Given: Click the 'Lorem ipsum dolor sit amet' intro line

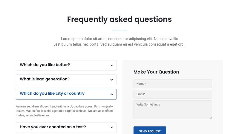Looking at the screenshot, I should [119, 39].
